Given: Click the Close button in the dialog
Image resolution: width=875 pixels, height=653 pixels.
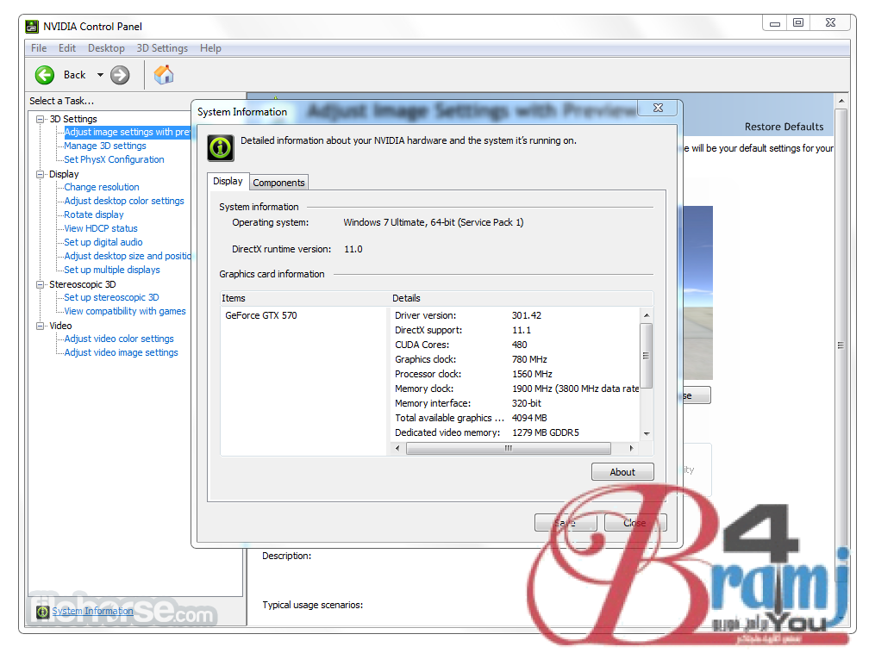Looking at the screenshot, I should pyautogui.click(x=635, y=523).
